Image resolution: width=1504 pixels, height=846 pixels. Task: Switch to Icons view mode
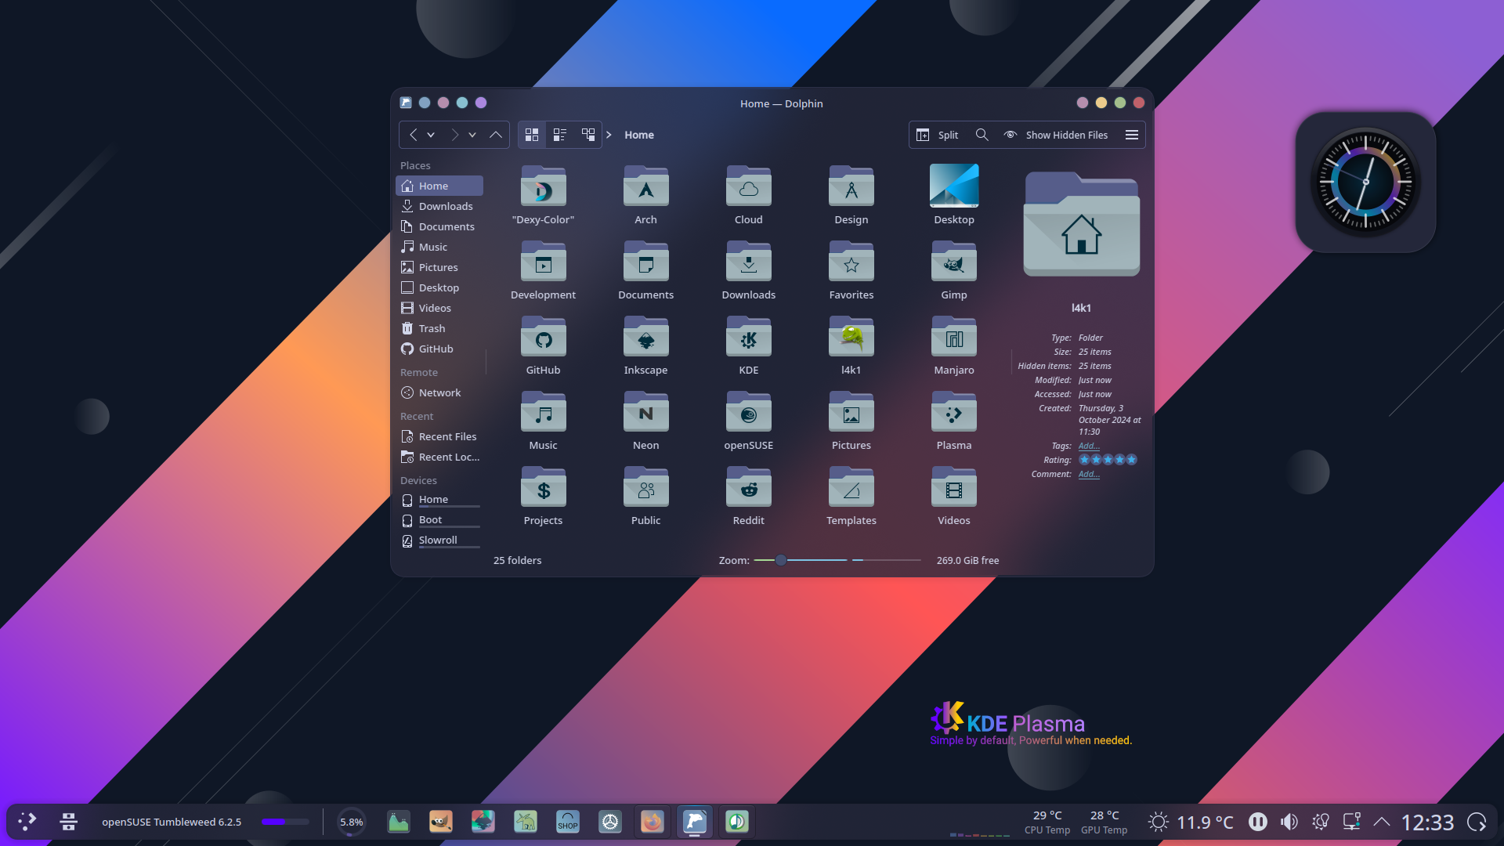coord(532,135)
